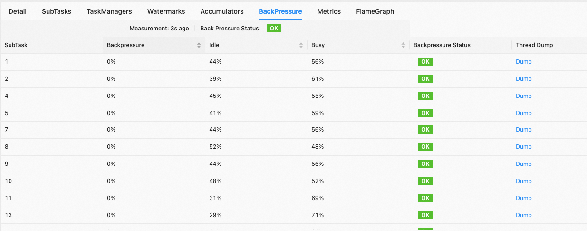Sort by Backpressure column sort icon
The width and height of the screenshot is (587, 231).
pyautogui.click(x=199, y=45)
